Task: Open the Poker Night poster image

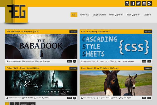Action: (41, 83)
